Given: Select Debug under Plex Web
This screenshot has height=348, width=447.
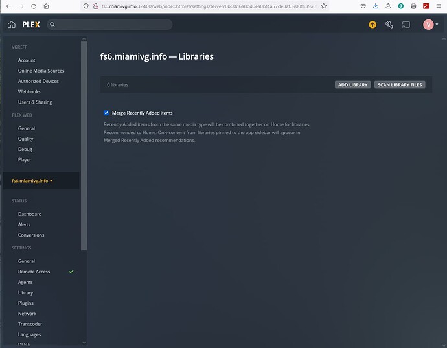Looking at the screenshot, I should click(25, 150).
